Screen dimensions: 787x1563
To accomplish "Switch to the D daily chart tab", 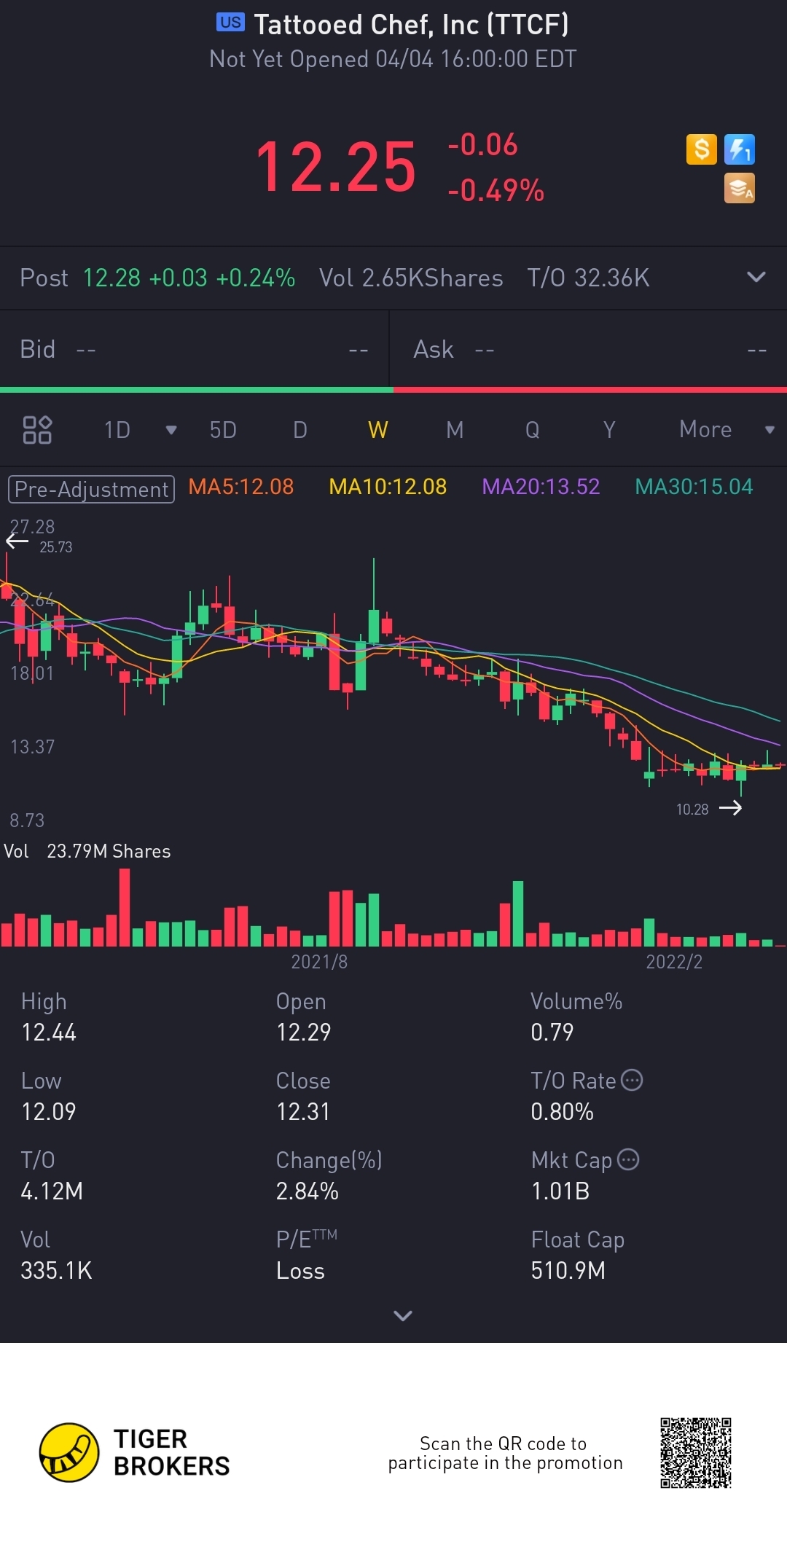I will pyautogui.click(x=300, y=430).
